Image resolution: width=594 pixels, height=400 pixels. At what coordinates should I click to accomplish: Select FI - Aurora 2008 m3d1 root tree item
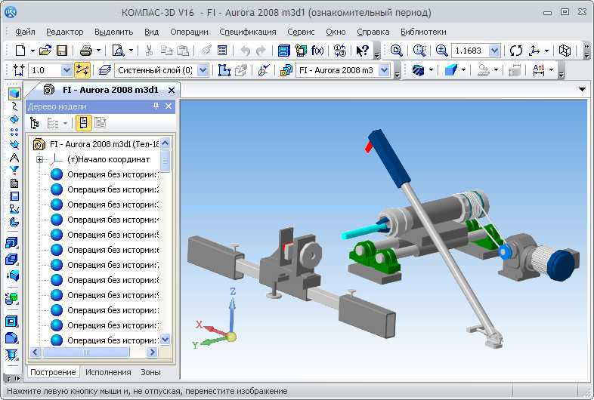(104, 143)
